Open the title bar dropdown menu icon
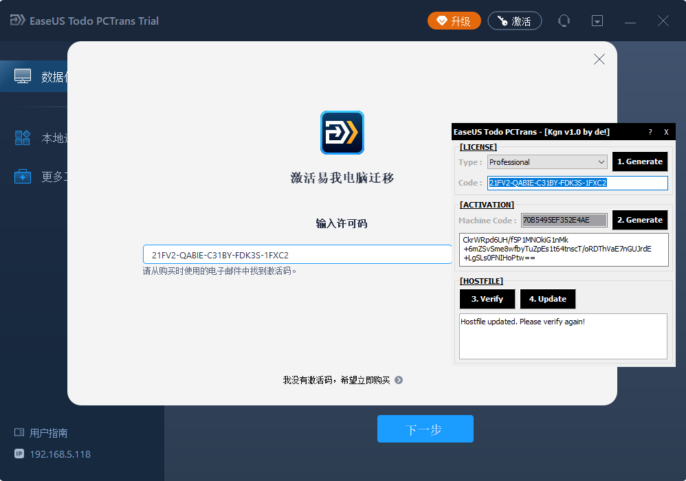This screenshot has width=686, height=481. click(597, 21)
